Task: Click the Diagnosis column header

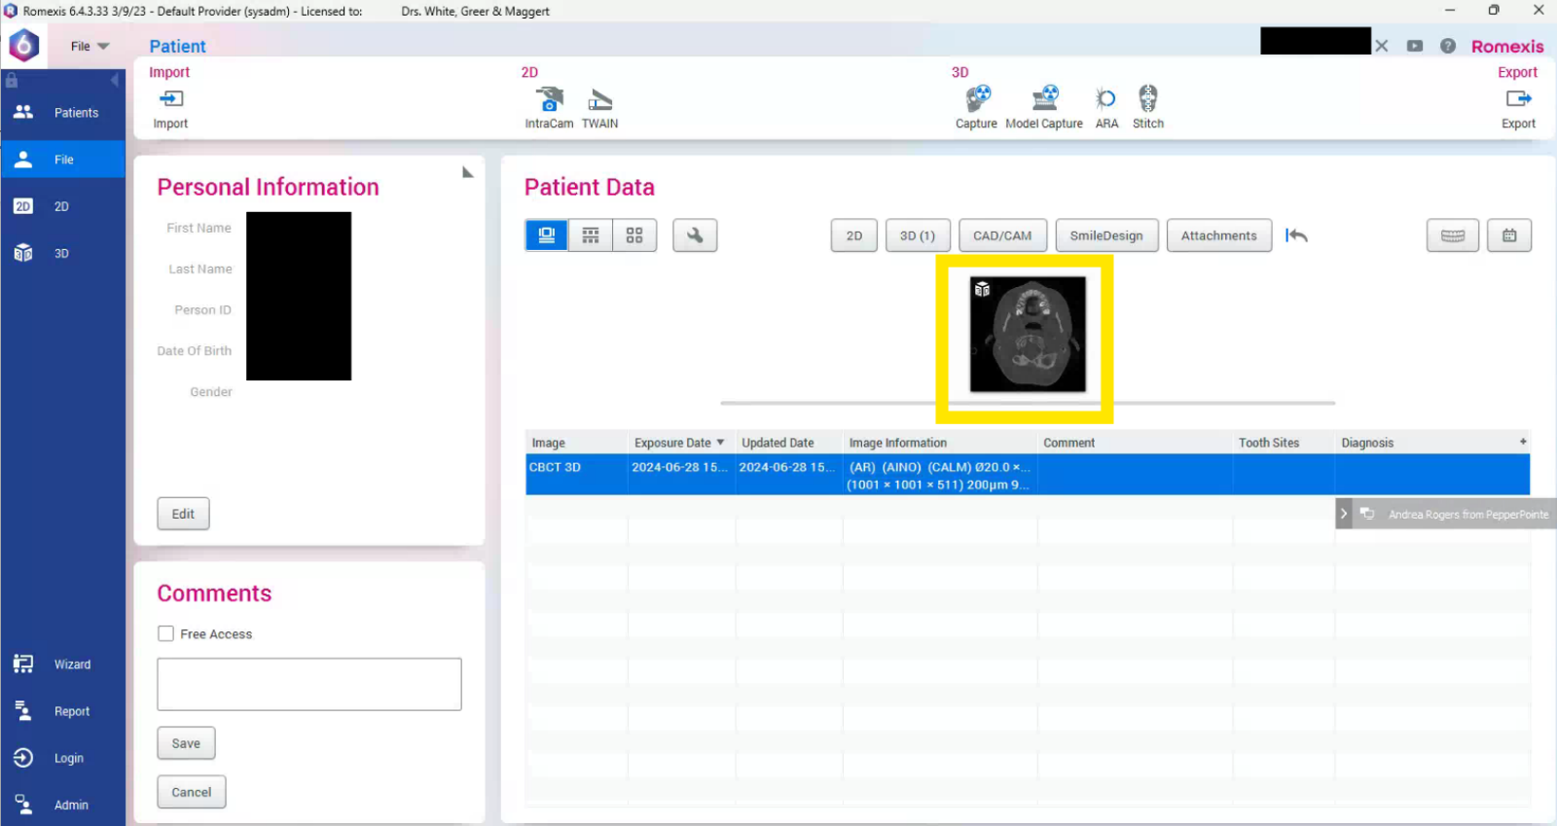Action: (x=1426, y=443)
